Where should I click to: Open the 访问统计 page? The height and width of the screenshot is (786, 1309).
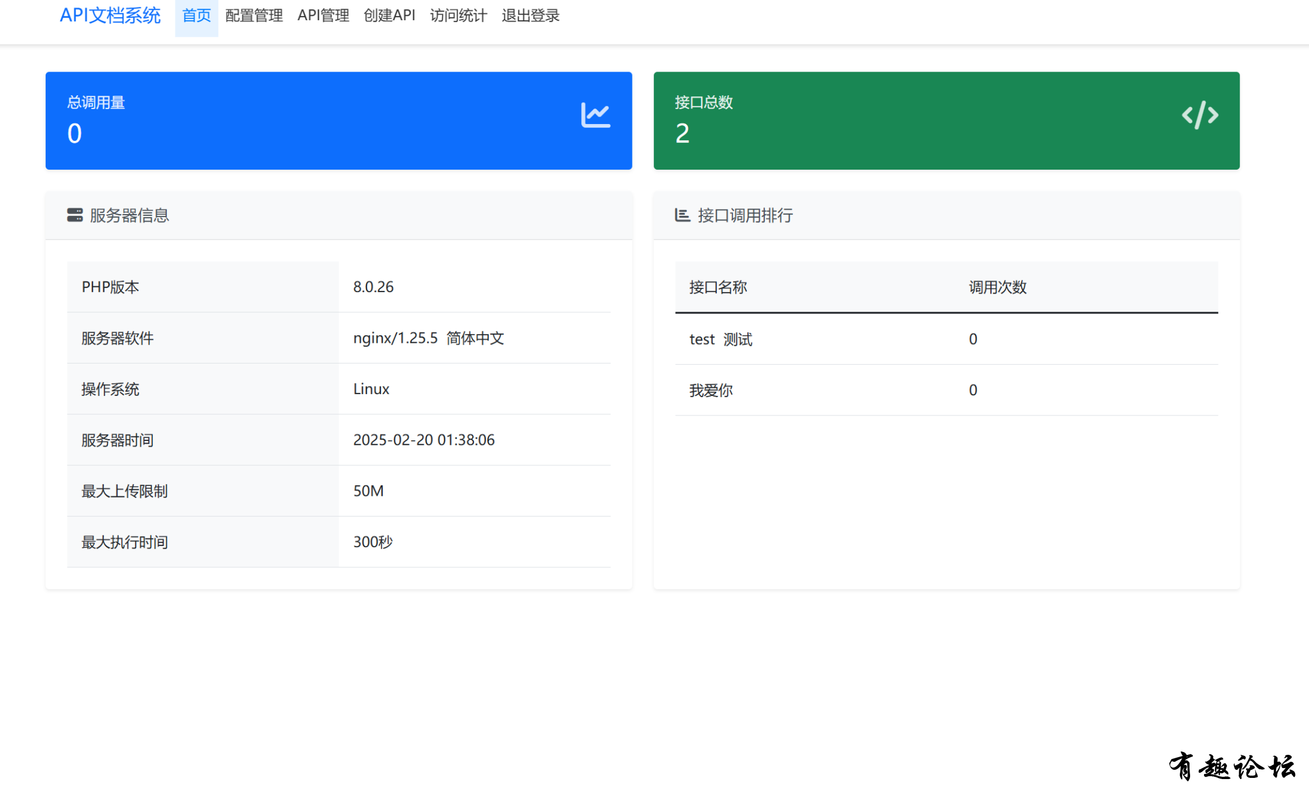click(x=458, y=16)
